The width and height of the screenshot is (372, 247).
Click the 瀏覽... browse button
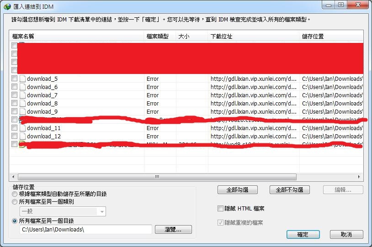point(173,230)
